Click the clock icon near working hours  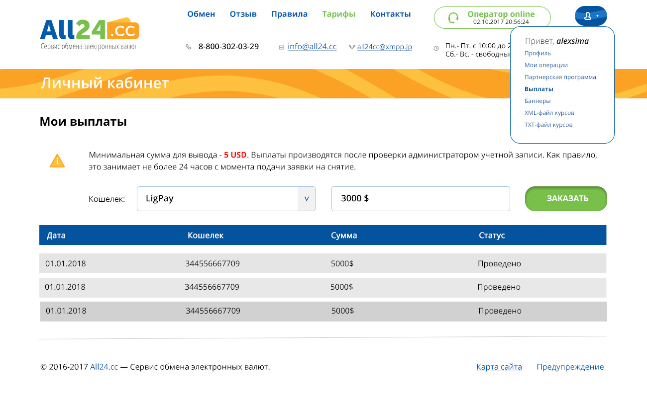[x=436, y=48]
